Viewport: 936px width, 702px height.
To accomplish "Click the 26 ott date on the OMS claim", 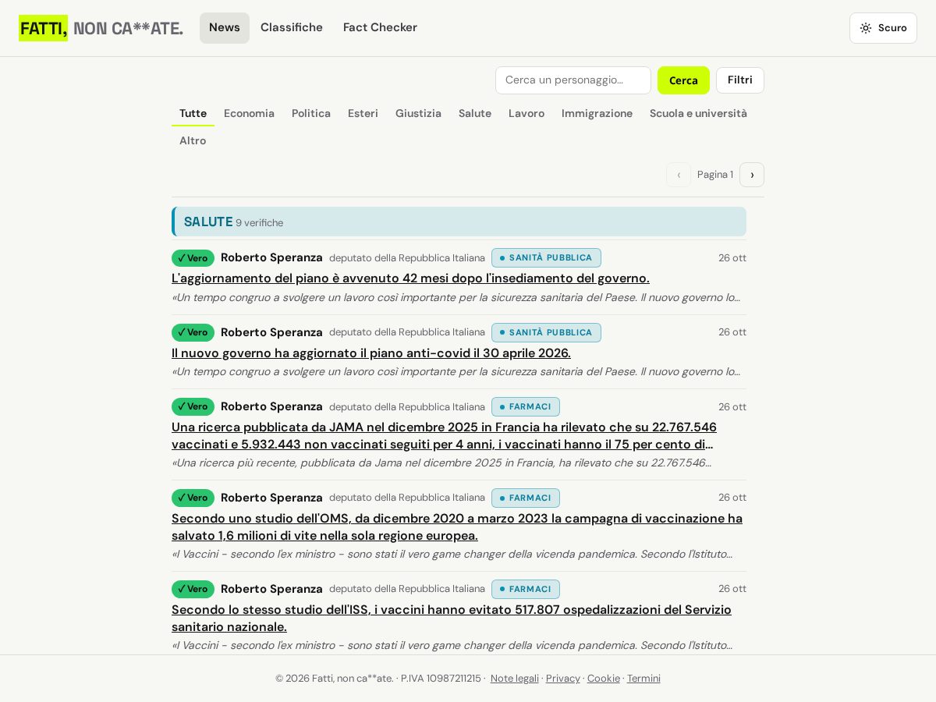I will point(732,498).
